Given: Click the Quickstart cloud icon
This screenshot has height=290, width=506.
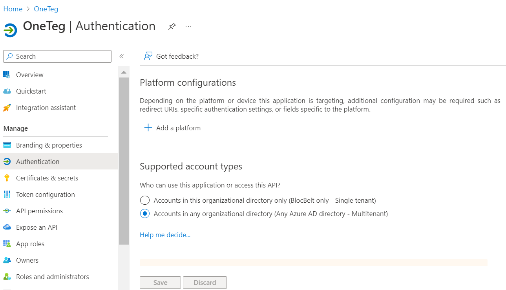Looking at the screenshot, I should [7, 91].
